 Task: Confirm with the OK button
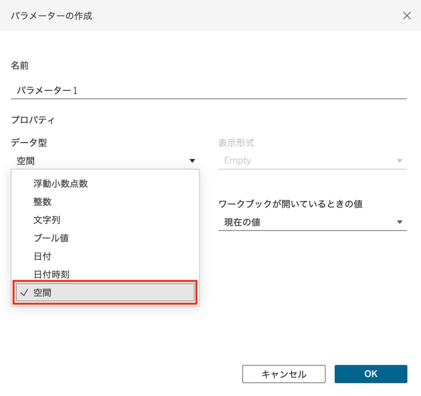pos(370,374)
